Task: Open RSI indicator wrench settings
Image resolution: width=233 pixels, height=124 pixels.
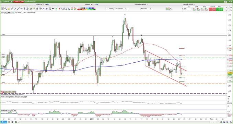Action: pos(22,97)
